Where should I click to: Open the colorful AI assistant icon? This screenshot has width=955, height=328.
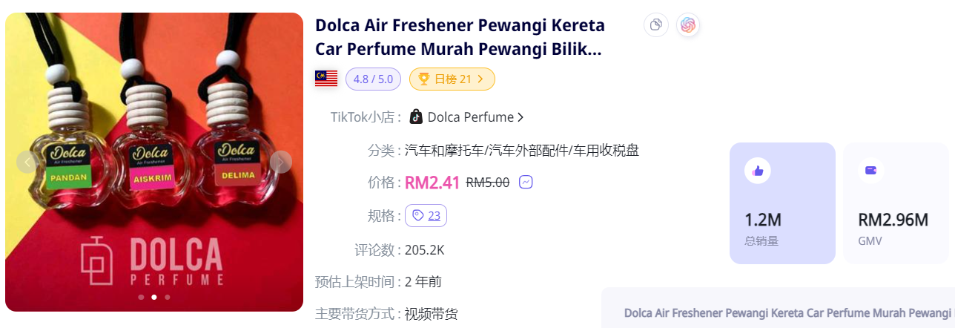(688, 25)
